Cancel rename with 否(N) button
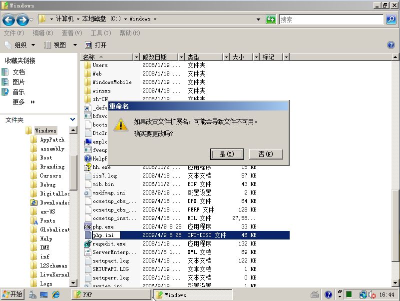 click(x=266, y=154)
